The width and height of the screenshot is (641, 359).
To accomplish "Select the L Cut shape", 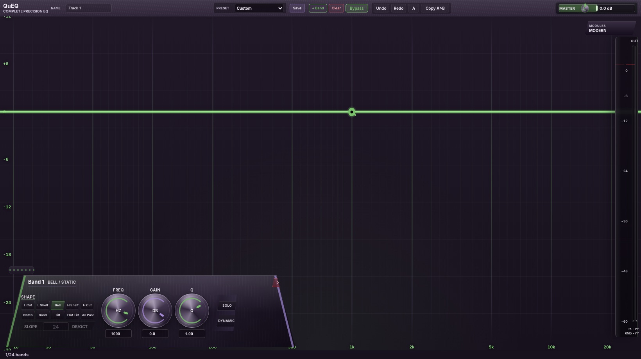I will coord(28,305).
